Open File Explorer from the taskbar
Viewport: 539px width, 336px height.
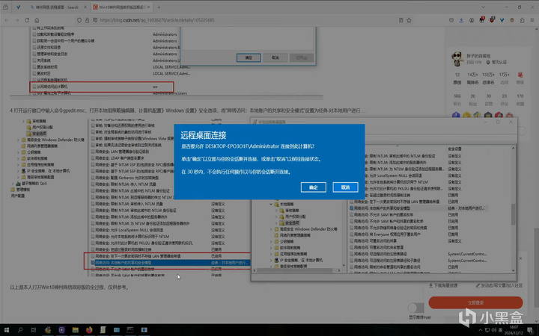(76, 330)
